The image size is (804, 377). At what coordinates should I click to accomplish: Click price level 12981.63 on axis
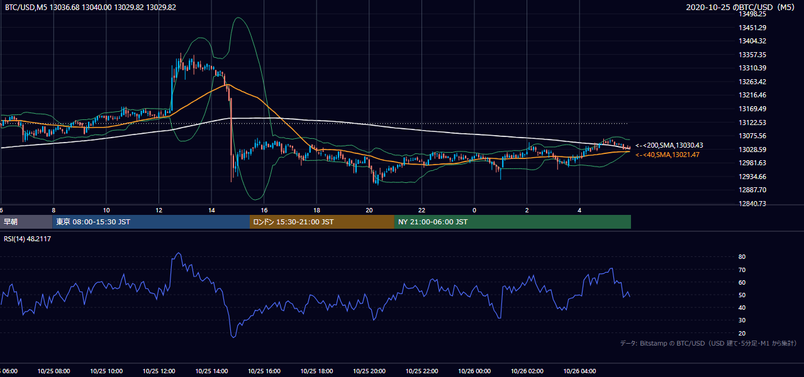(x=752, y=163)
